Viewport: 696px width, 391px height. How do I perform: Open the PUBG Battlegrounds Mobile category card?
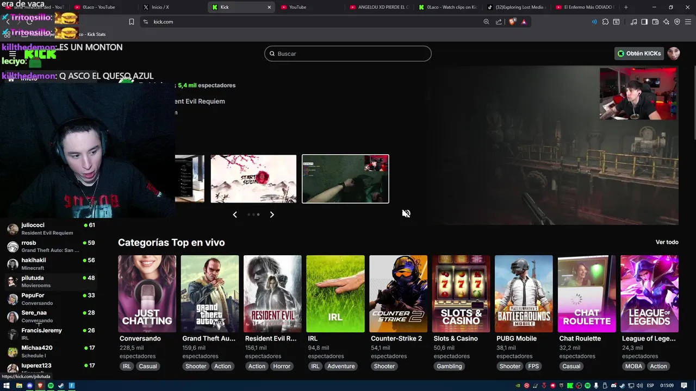pos(524,294)
